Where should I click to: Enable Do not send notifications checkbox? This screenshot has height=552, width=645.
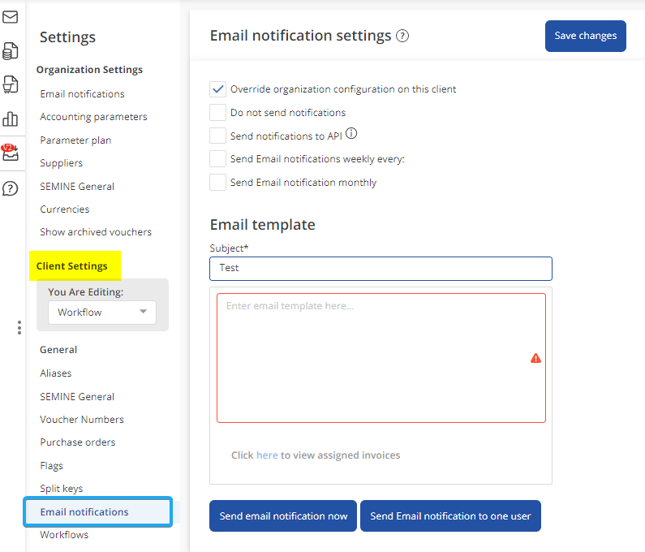point(217,113)
